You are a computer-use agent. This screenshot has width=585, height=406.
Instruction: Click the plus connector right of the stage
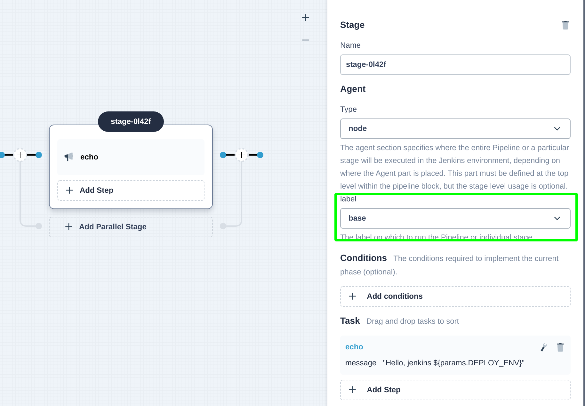tap(242, 155)
